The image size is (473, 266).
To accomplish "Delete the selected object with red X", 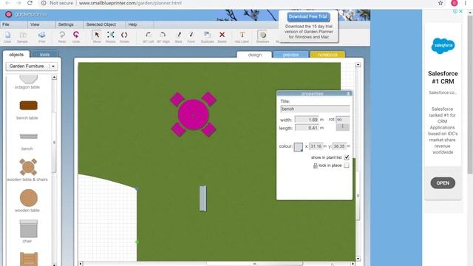I will click(222, 37).
